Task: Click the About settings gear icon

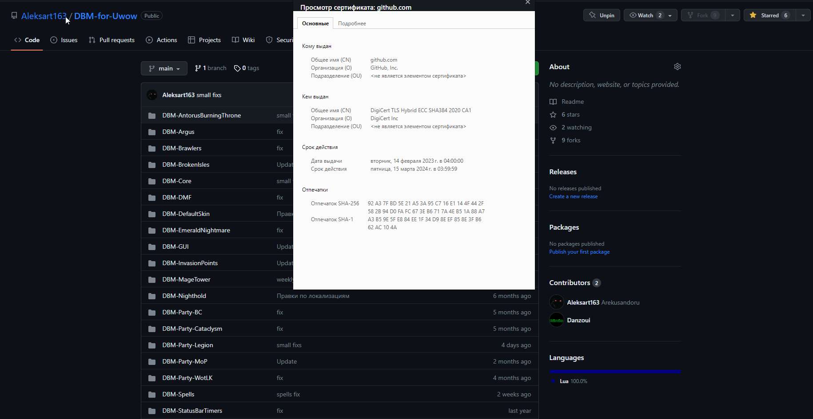Action: [677, 67]
